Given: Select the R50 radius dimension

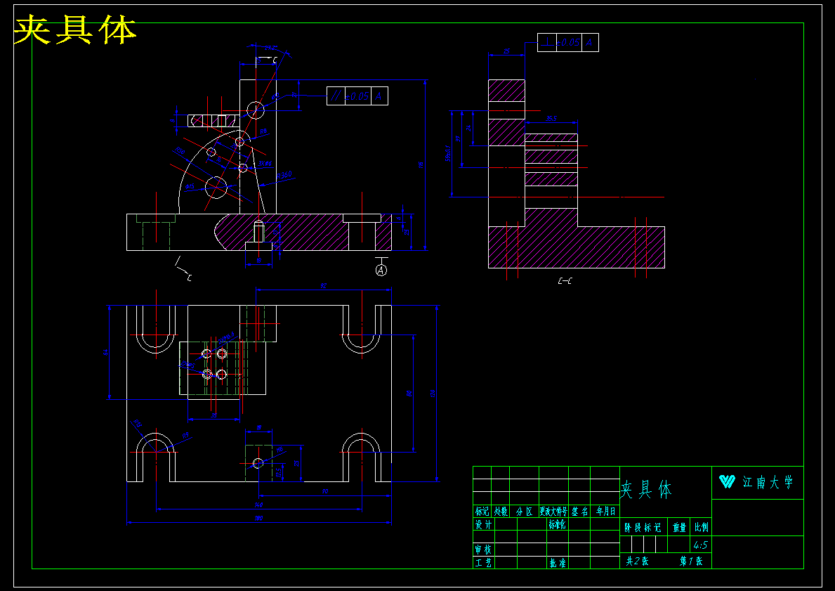Looking at the screenshot, I should 180,151.
